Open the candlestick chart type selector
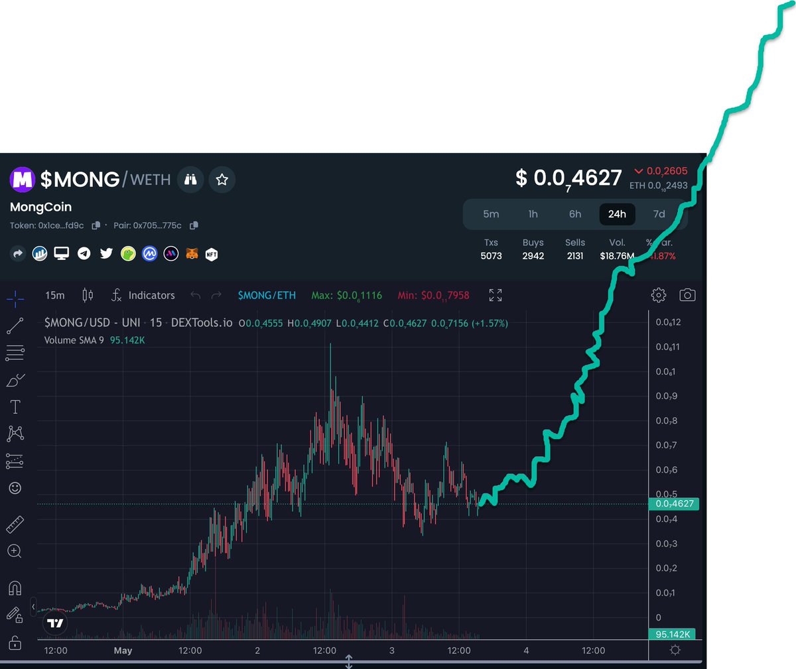The height and width of the screenshot is (669, 796). click(x=87, y=295)
